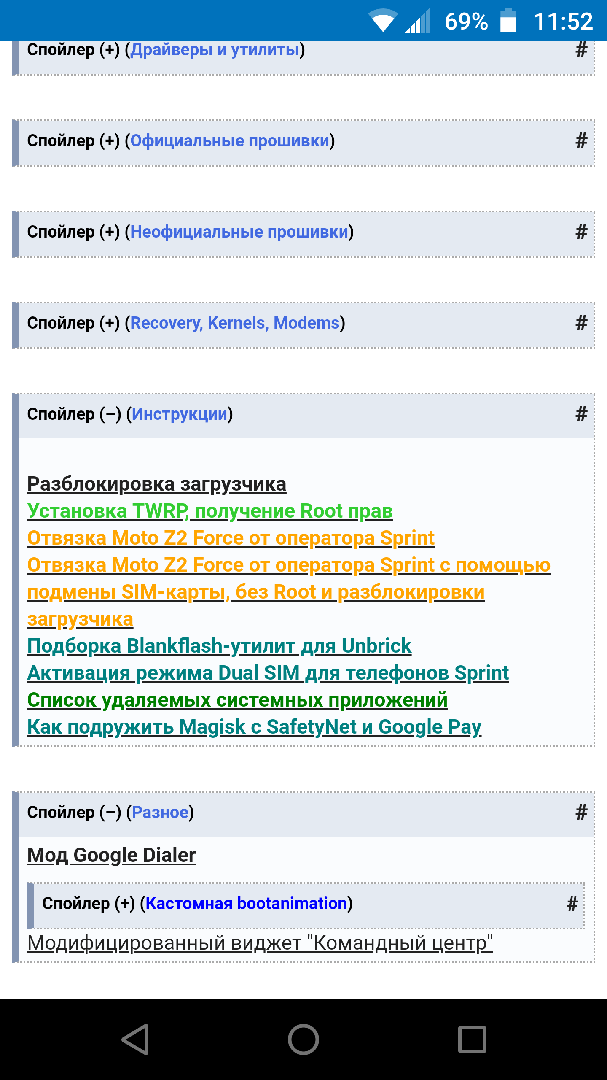Open the Magisk SafetyNet and Google Pay guide
Image resolution: width=607 pixels, height=1080 pixels.
[x=254, y=727]
